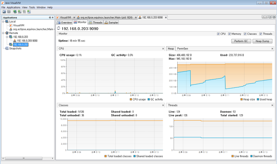Select the 192.168.0.203 remote host

point(21,37)
